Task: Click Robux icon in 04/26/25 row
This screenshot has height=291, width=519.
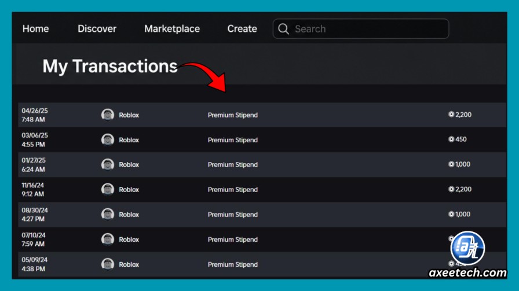Action: pyautogui.click(x=451, y=114)
